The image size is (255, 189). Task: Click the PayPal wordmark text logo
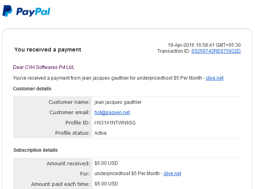[33, 12]
